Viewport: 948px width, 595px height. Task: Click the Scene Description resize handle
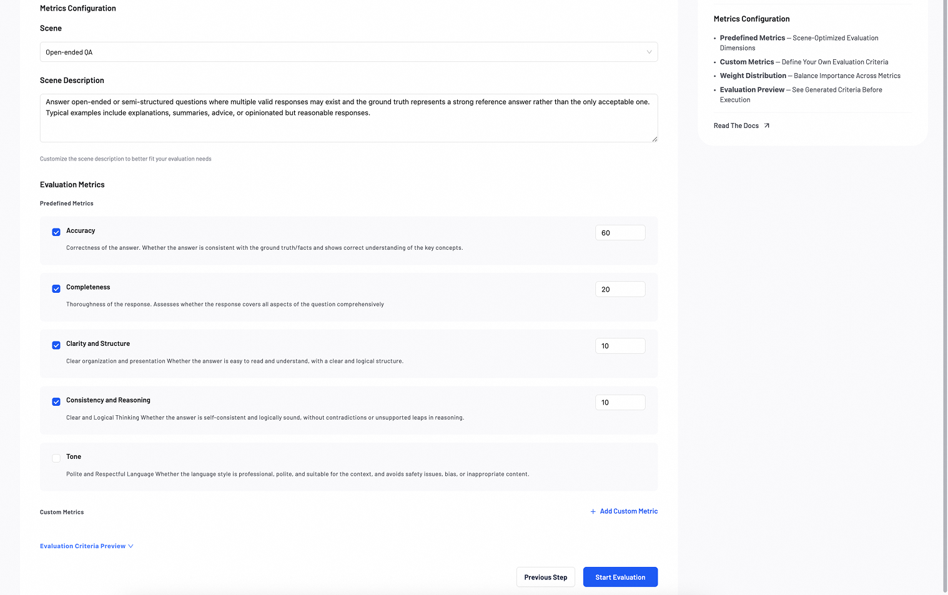tap(654, 139)
